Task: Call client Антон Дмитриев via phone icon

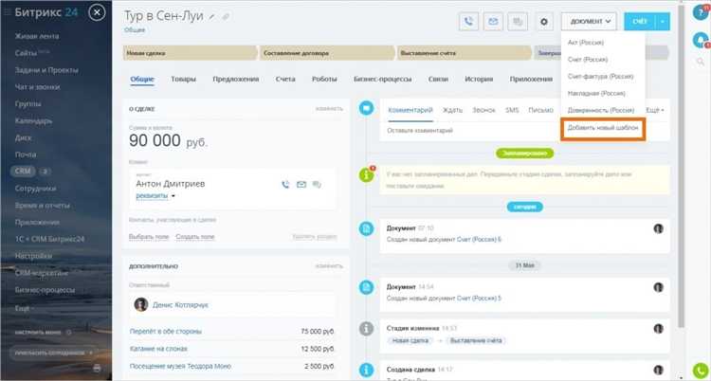Action: (x=284, y=184)
